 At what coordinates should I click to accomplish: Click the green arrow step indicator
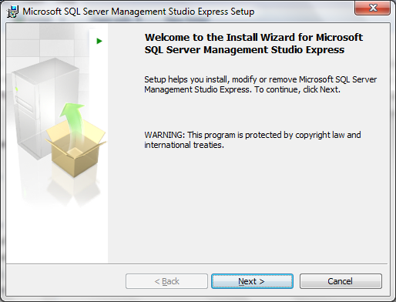99,41
